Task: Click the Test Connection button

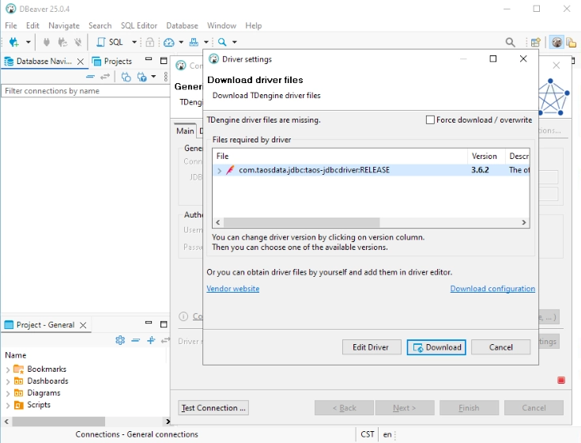Action: (213, 407)
